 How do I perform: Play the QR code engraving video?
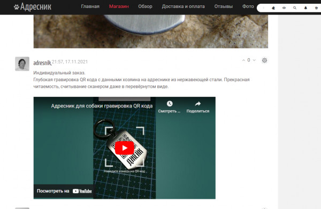tap(125, 148)
